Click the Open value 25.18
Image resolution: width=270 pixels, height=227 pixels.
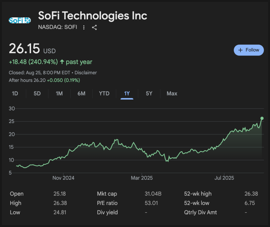pos(60,194)
